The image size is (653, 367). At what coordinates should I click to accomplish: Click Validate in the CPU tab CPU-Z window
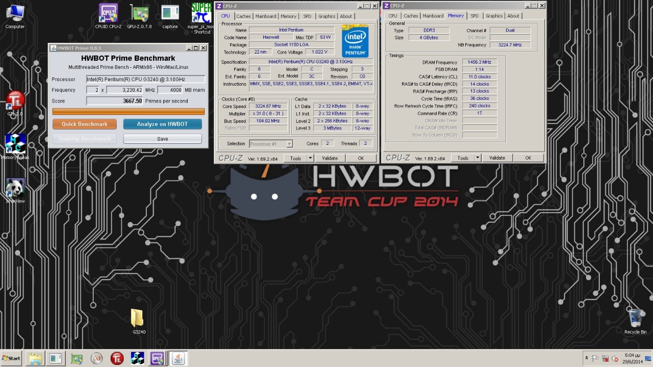click(x=330, y=158)
